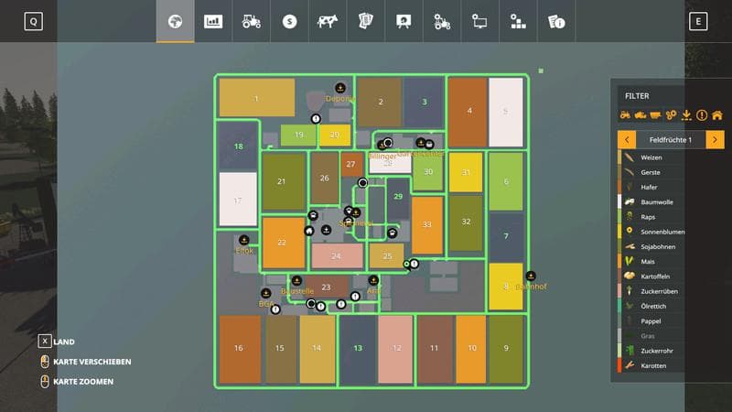Select field 24 on the map

(337, 256)
